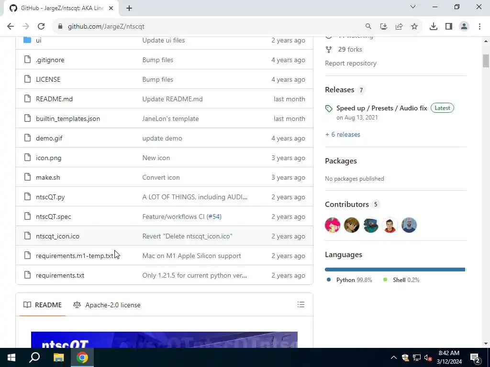Open the notification center icon
Image resolution: width=490 pixels, height=367 pixels.
click(475, 357)
